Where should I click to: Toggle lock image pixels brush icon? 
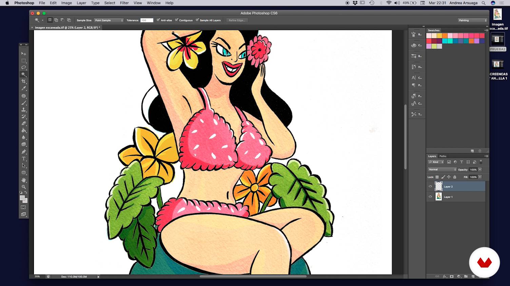click(x=443, y=177)
